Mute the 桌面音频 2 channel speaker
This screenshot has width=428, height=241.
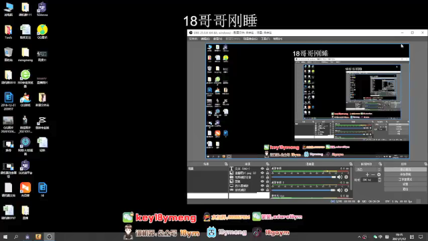coord(340,190)
